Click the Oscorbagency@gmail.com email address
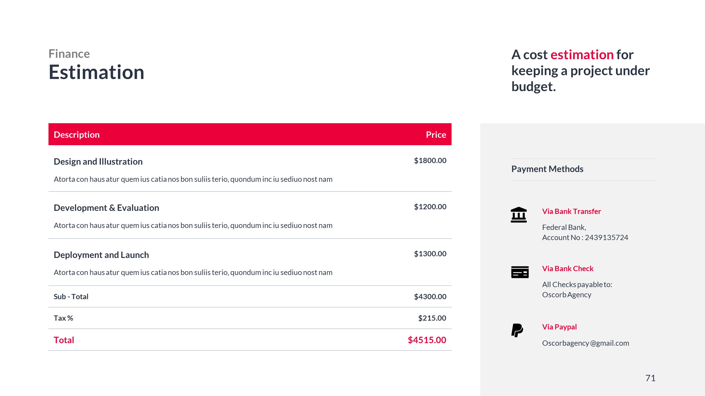705x396 pixels. [x=585, y=343]
